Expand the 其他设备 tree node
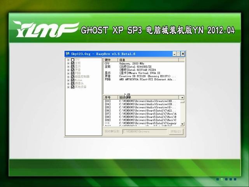 pyautogui.click(x=68, y=87)
